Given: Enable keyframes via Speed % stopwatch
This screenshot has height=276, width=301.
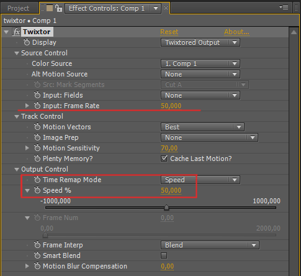Looking at the screenshot, I should click(37, 190).
